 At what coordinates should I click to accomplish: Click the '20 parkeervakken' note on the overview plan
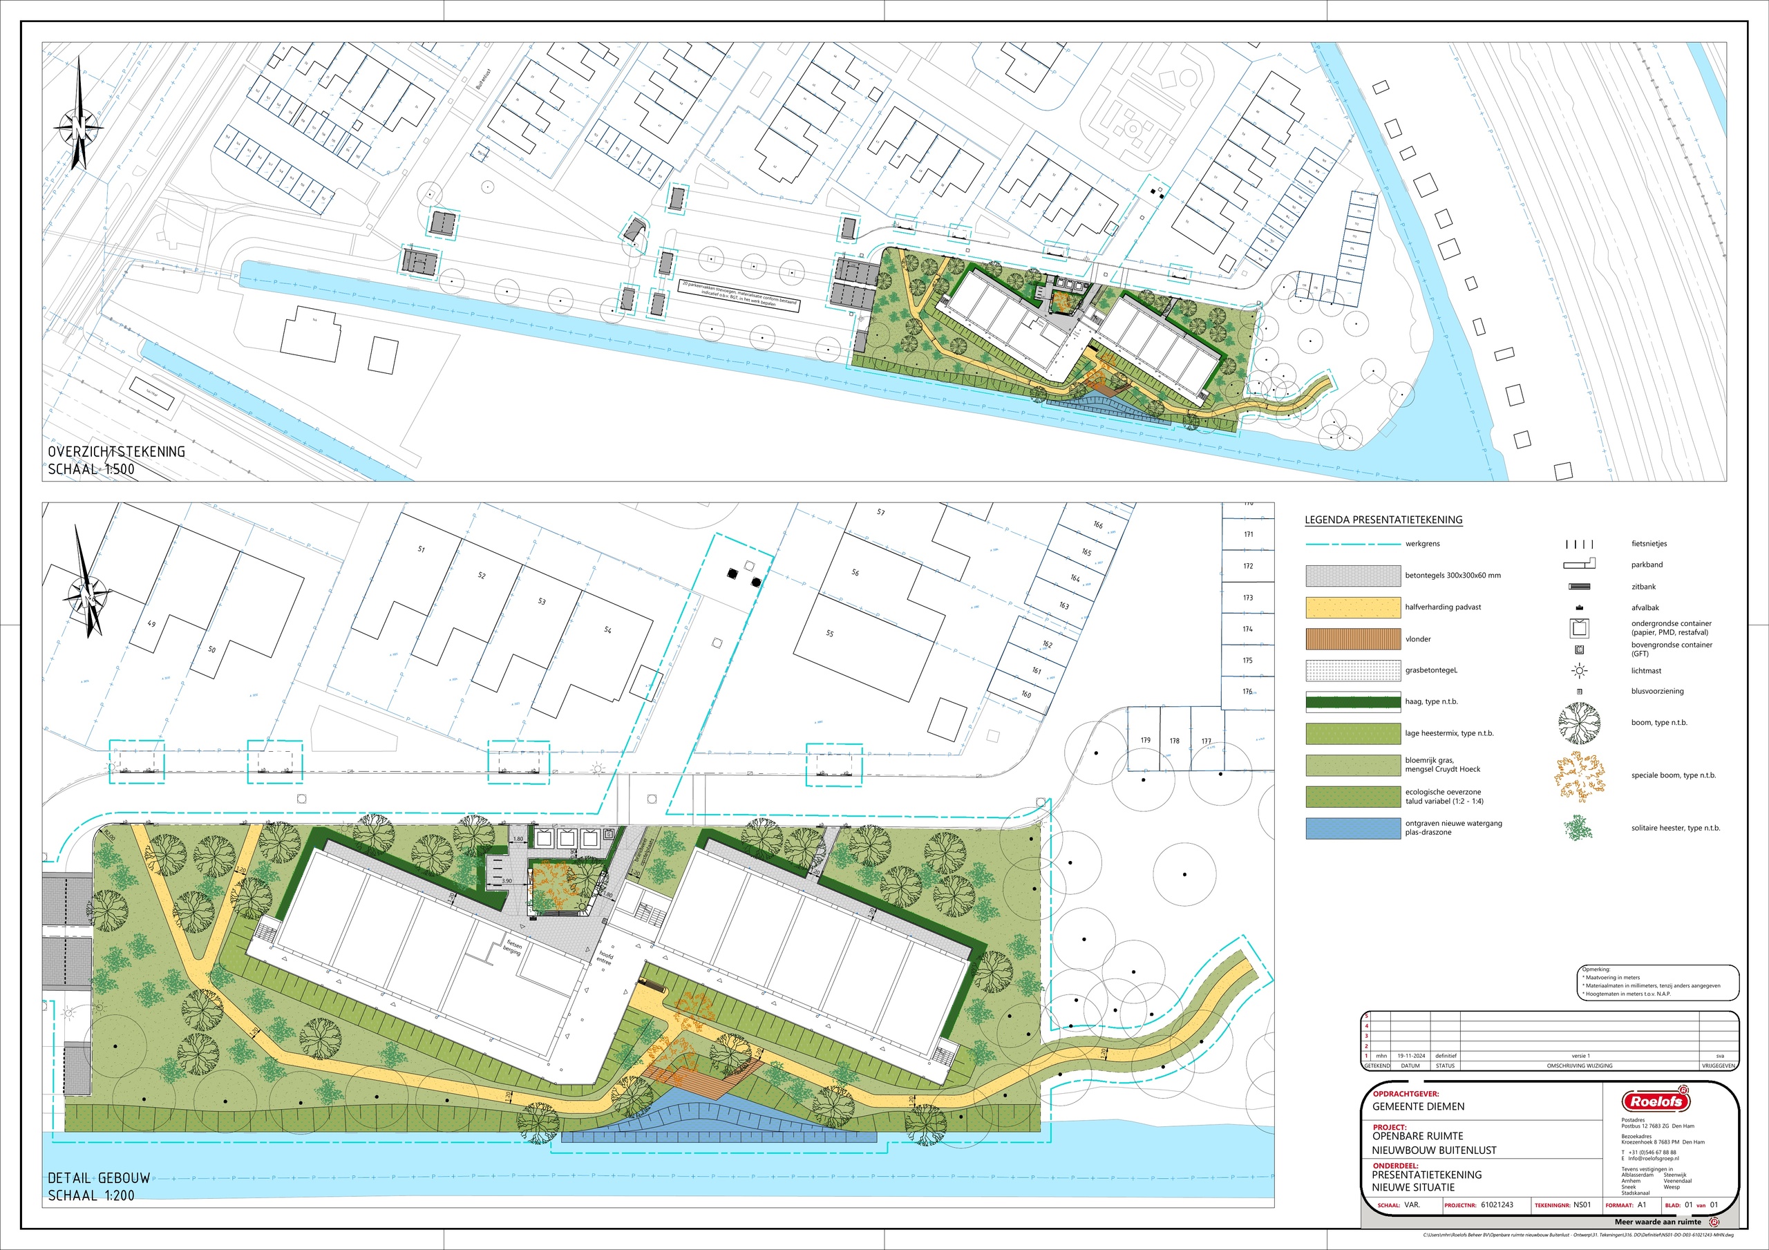click(739, 294)
